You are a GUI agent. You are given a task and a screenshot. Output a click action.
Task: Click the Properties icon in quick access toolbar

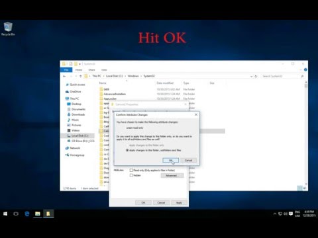pos(71,64)
